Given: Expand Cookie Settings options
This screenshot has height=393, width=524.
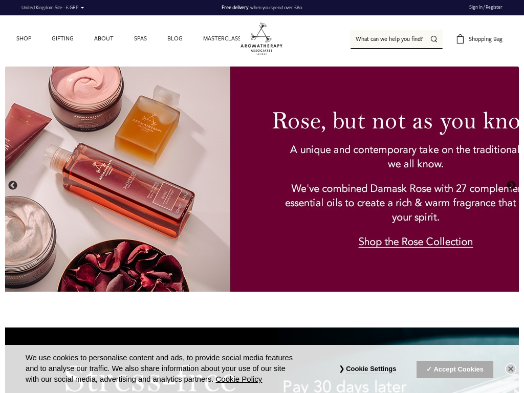Looking at the screenshot, I should (370, 369).
